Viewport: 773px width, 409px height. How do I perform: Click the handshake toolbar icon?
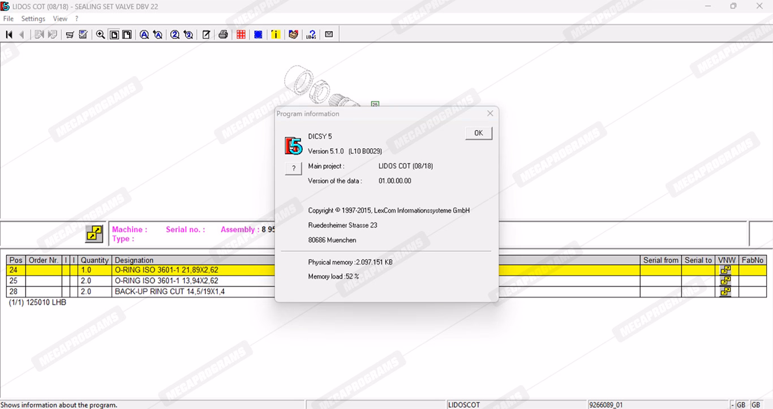pos(293,35)
